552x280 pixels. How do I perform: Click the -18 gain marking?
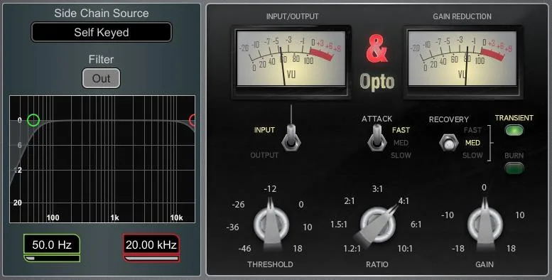coord(458,249)
